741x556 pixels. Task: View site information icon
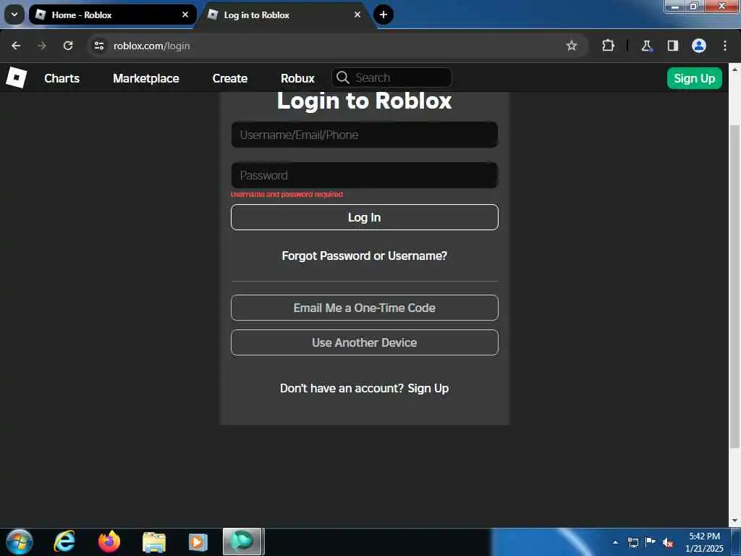point(98,46)
